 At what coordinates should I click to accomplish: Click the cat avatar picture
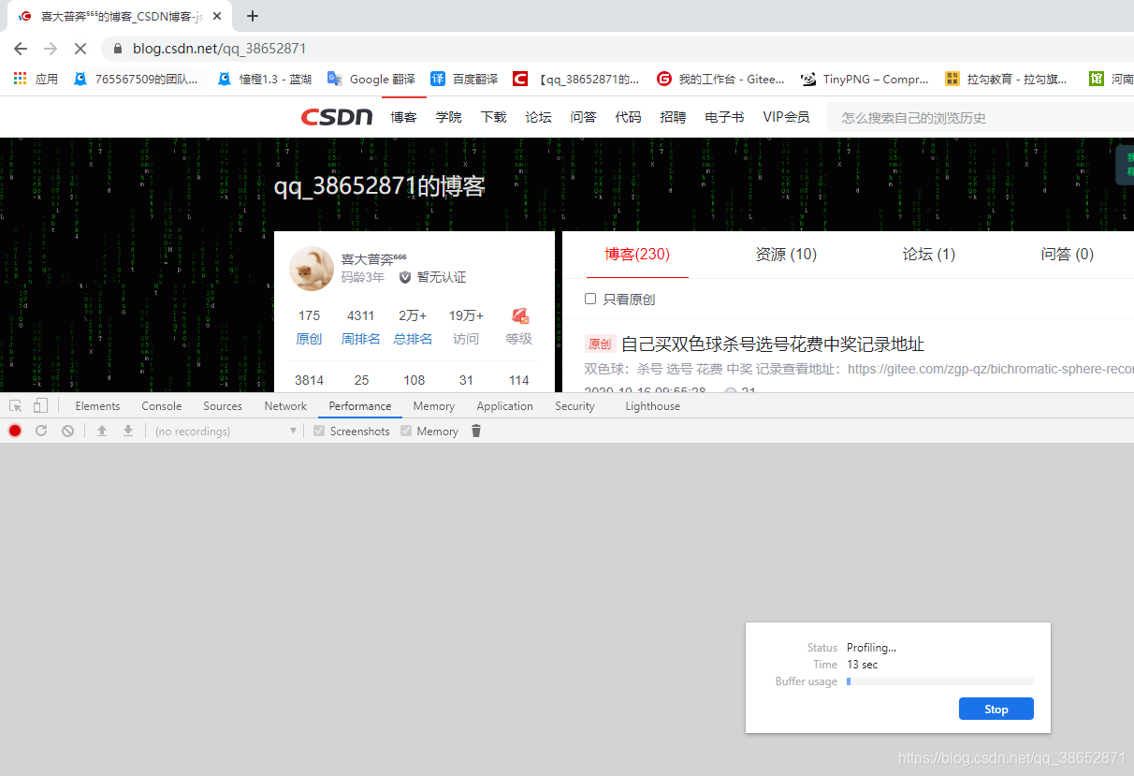tap(312, 269)
